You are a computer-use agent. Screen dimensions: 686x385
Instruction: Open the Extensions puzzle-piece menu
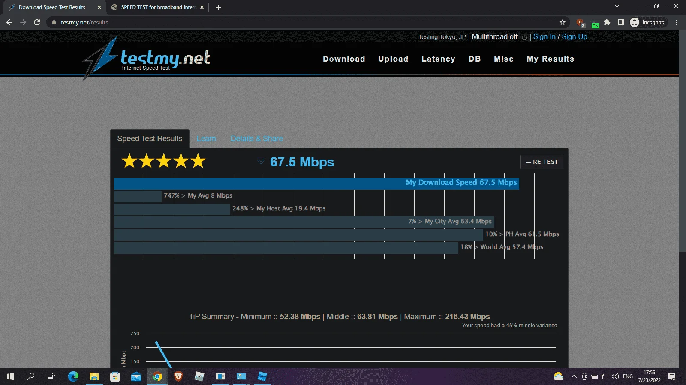[607, 22]
